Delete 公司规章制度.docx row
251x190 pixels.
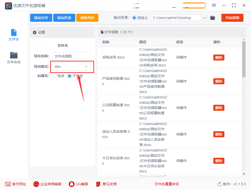coord(219,108)
